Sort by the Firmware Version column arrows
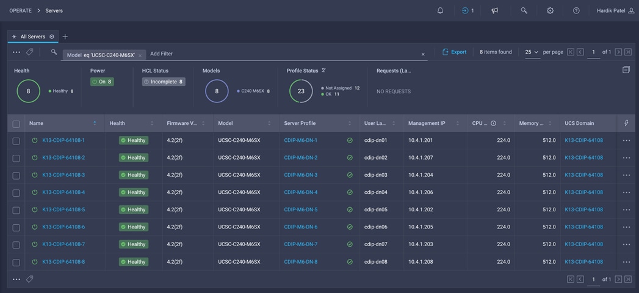Viewport: 639px width, 293px height. point(203,123)
